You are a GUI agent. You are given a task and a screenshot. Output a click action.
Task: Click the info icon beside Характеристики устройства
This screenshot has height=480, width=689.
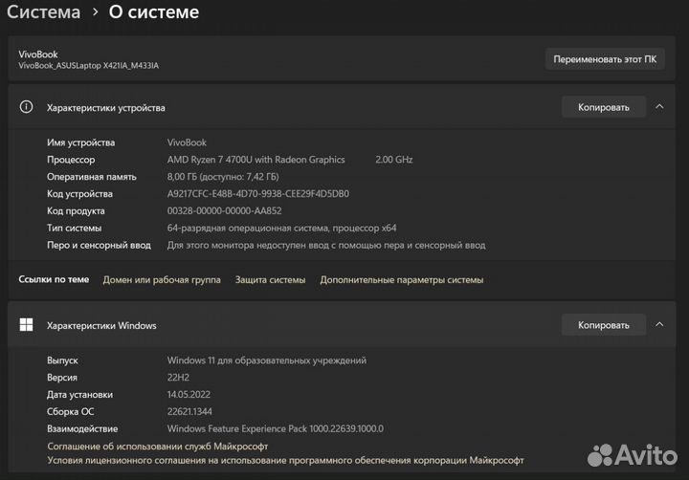click(x=26, y=107)
